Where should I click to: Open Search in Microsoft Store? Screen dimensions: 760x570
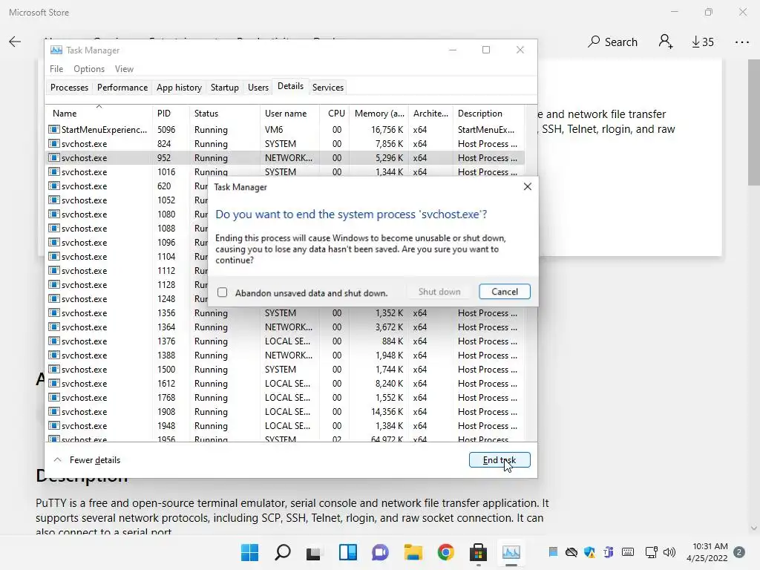pyautogui.click(x=612, y=42)
